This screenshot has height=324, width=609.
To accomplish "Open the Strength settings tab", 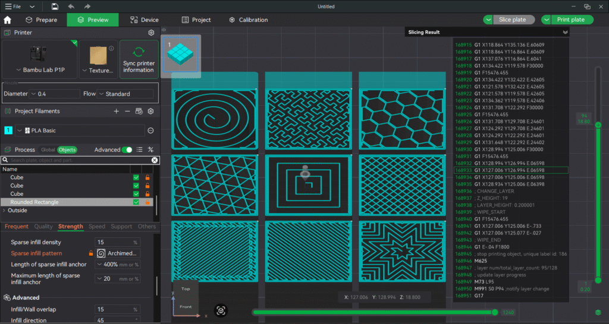I will 70,226.
